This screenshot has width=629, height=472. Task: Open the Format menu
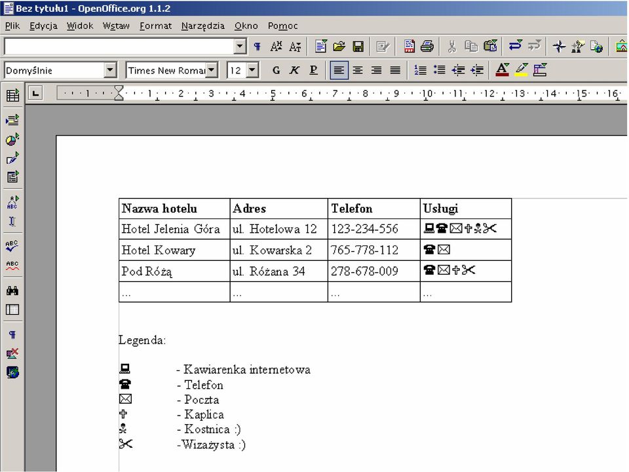(x=156, y=26)
